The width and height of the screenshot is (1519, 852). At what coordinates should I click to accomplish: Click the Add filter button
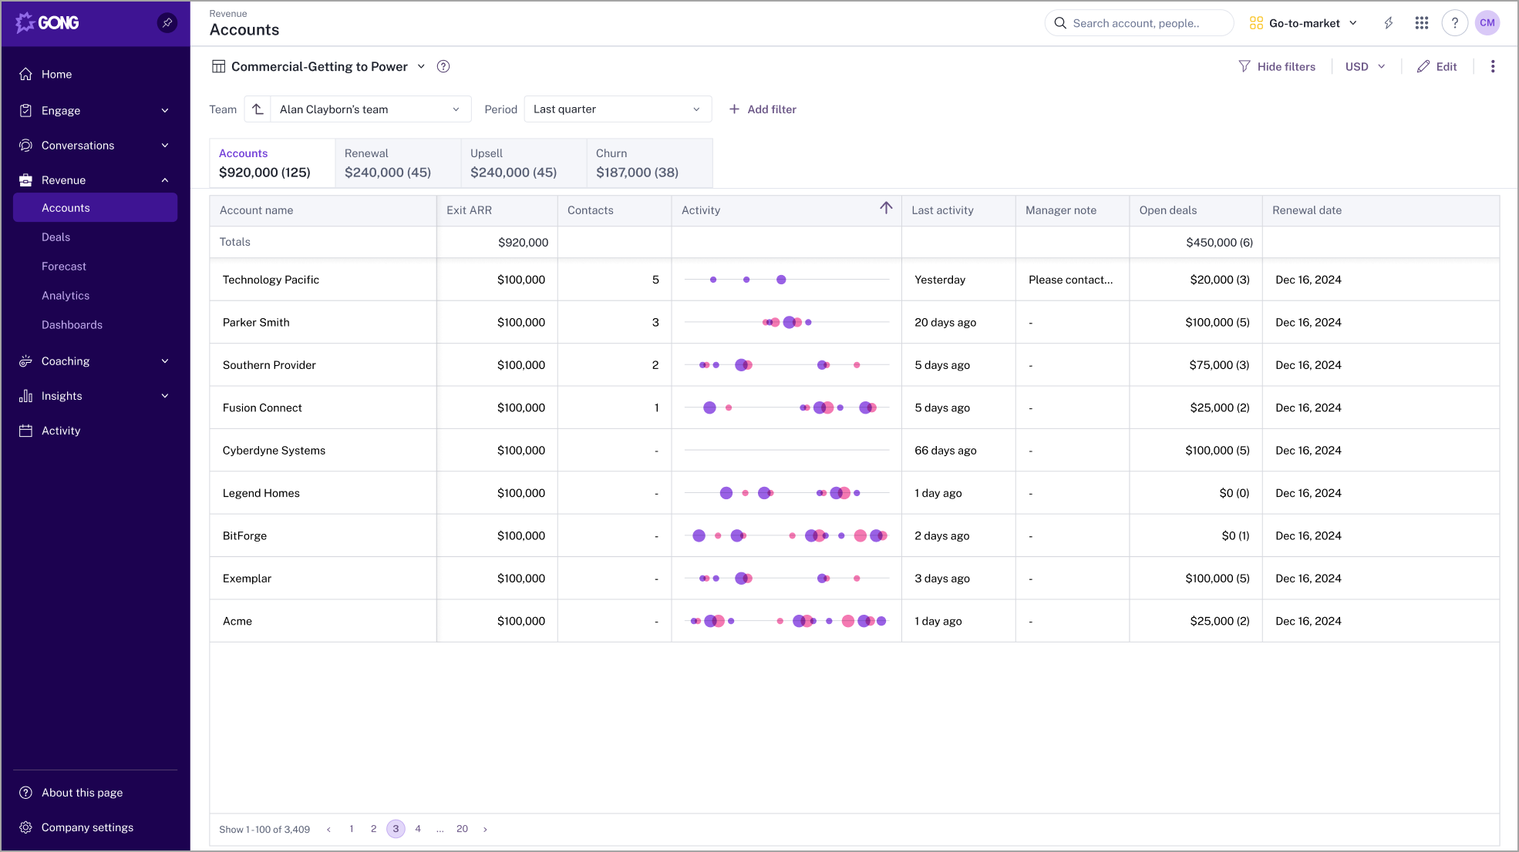(x=763, y=109)
